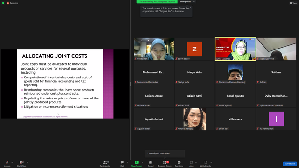The width and height of the screenshot is (299, 168).
Task: Select Amanda Ferlany's video tile
Action: [x=194, y=119]
